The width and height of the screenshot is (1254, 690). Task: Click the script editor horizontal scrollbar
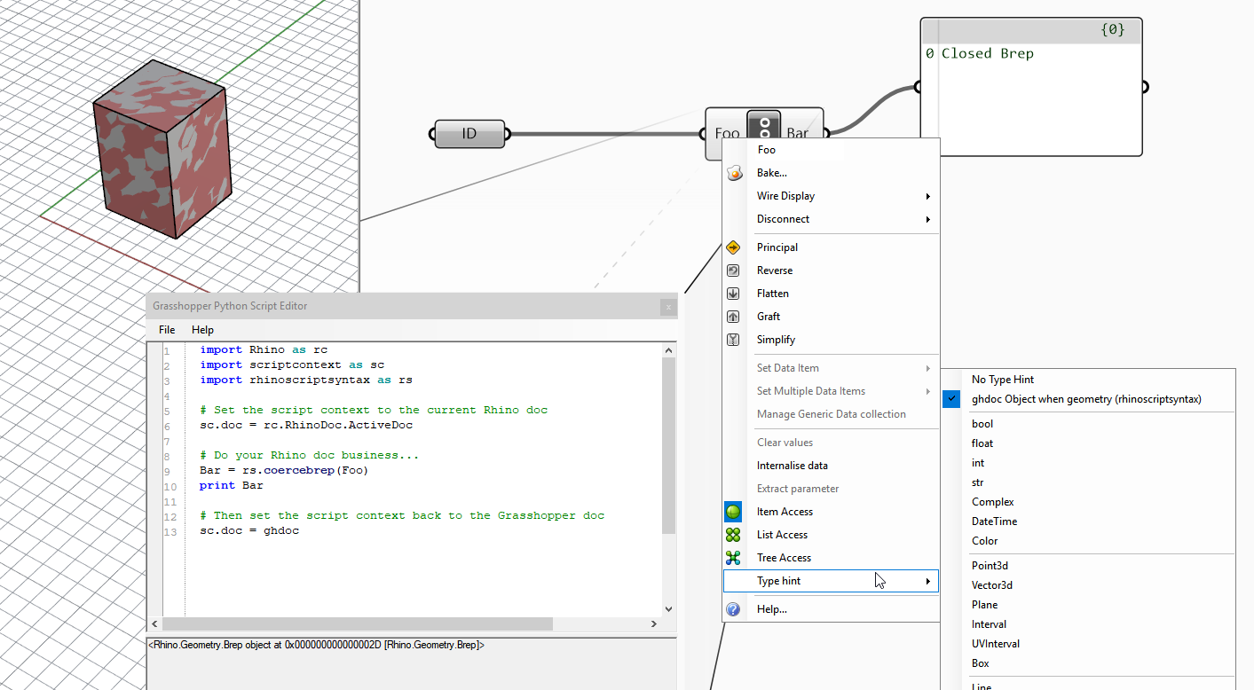355,623
